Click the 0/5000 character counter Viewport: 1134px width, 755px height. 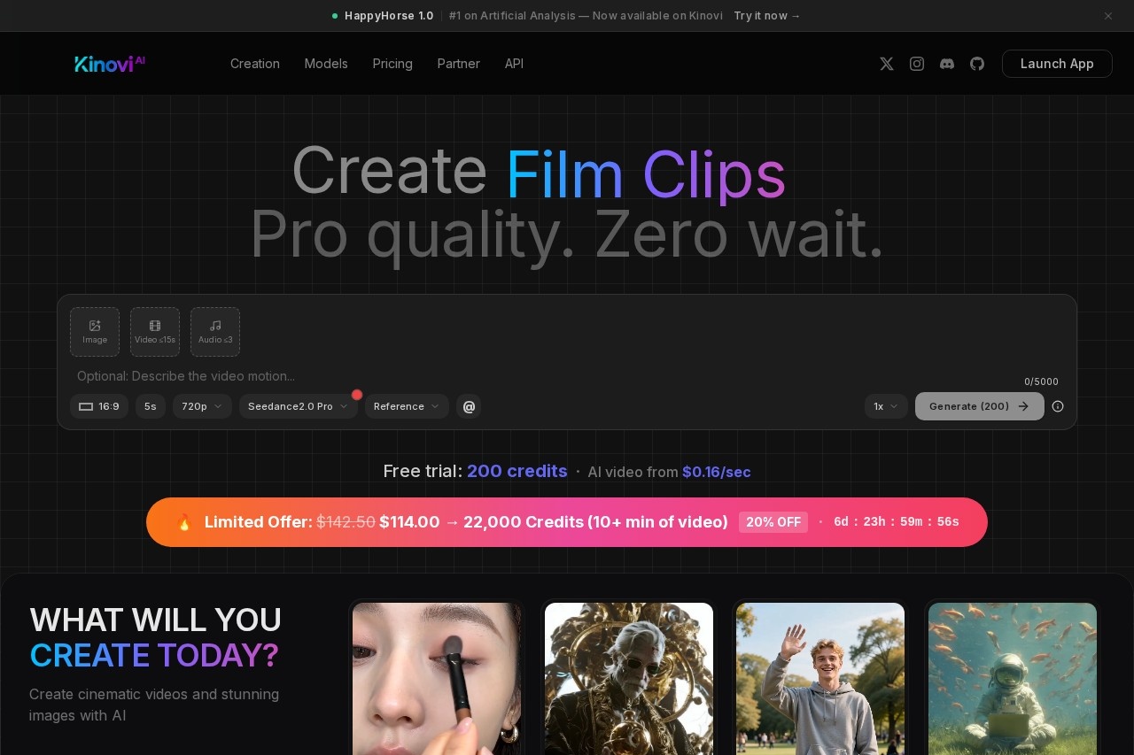pos(1042,381)
